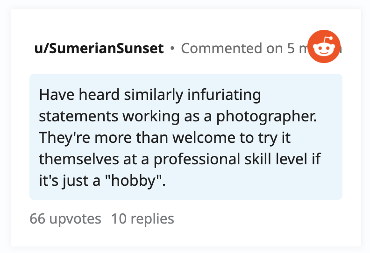Click the word "themselves" in the comment

79,159
